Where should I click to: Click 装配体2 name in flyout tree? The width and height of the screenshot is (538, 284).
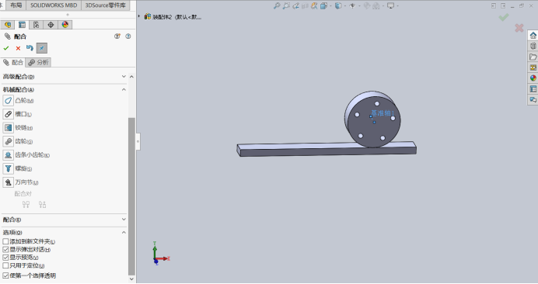click(176, 17)
